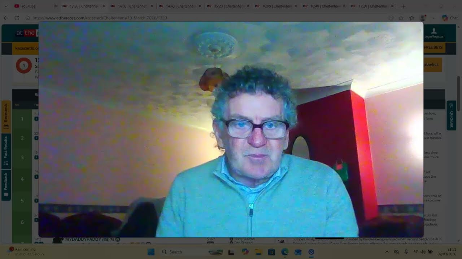Open Microsoft Edge from the taskbar
462x259 pixels.
coord(284,252)
